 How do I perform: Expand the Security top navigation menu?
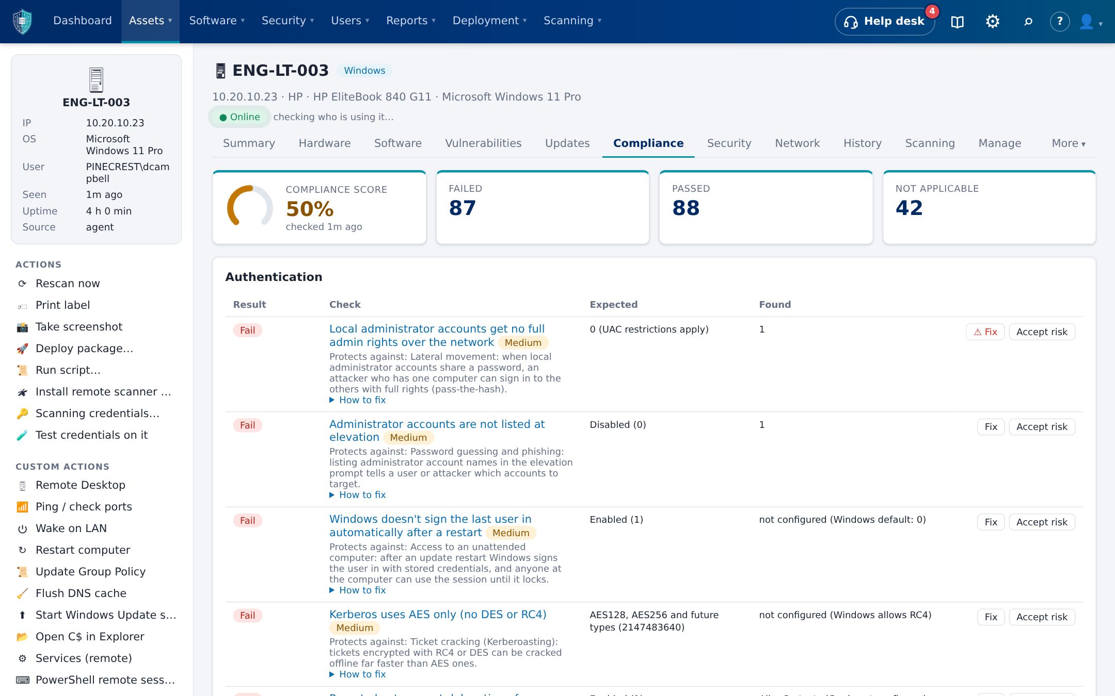288,21
